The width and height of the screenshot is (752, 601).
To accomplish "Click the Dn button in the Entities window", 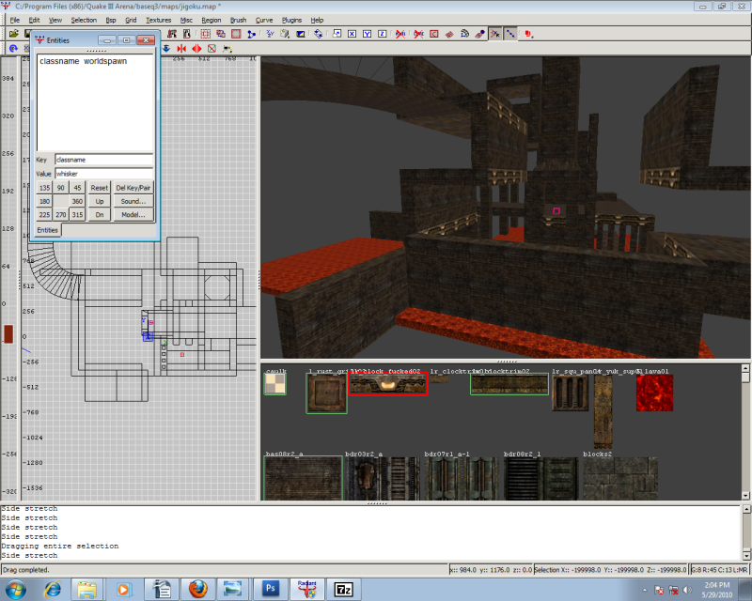I will [100, 215].
